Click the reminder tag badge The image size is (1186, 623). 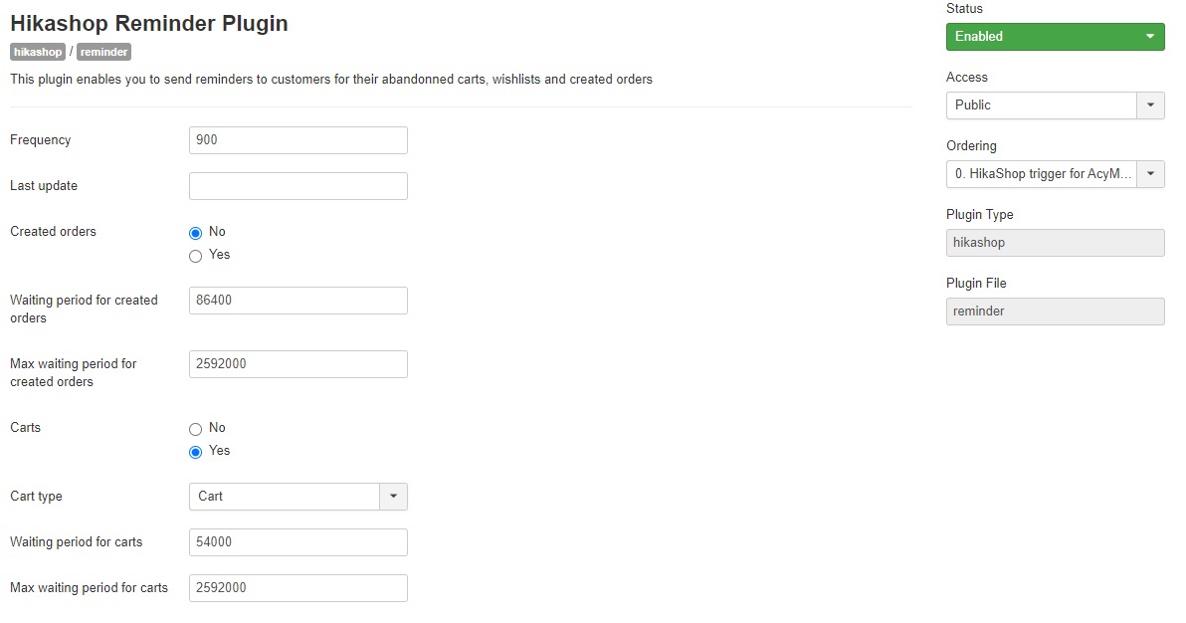point(104,52)
